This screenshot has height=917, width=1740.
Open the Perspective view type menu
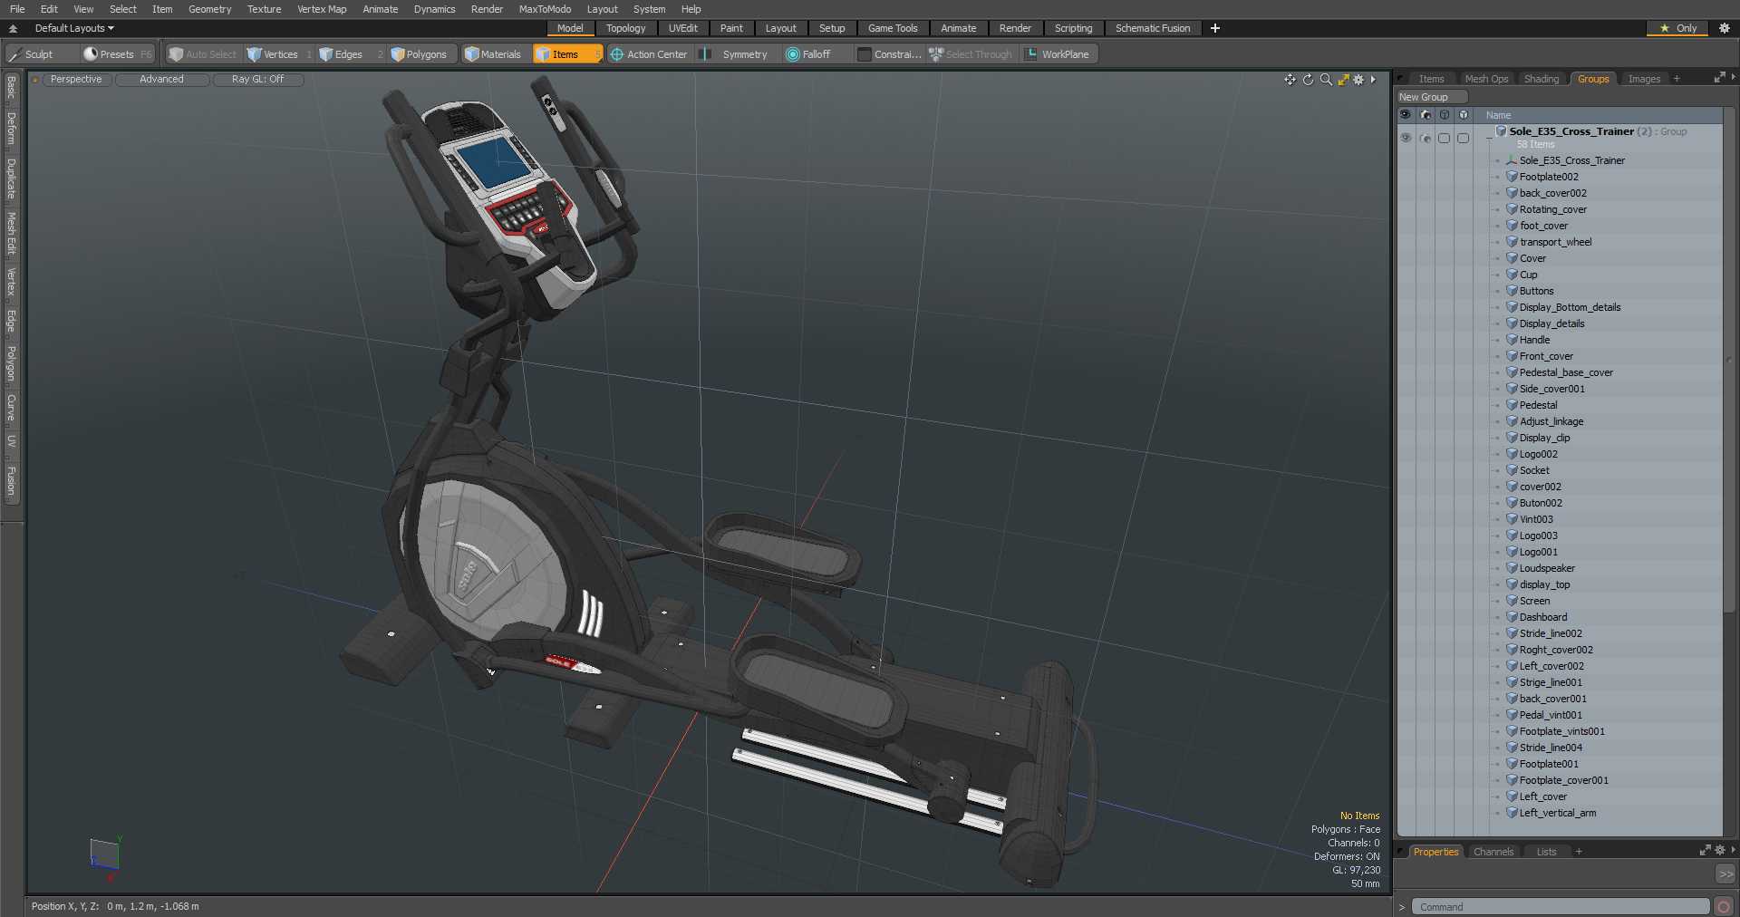(x=76, y=80)
